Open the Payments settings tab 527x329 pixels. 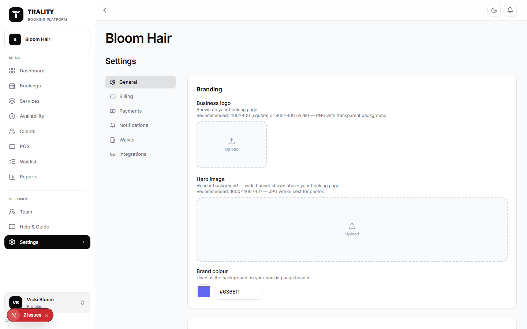pyautogui.click(x=141, y=111)
